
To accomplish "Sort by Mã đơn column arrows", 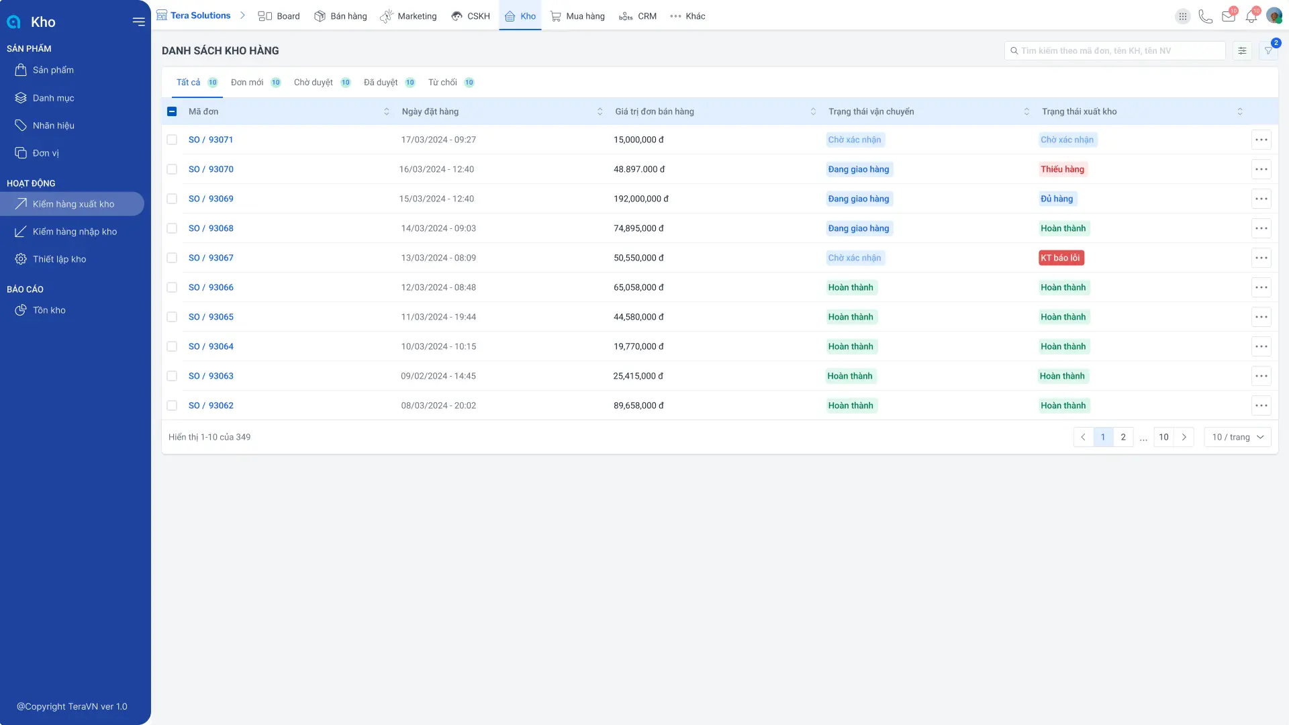I will pos(387,111).
